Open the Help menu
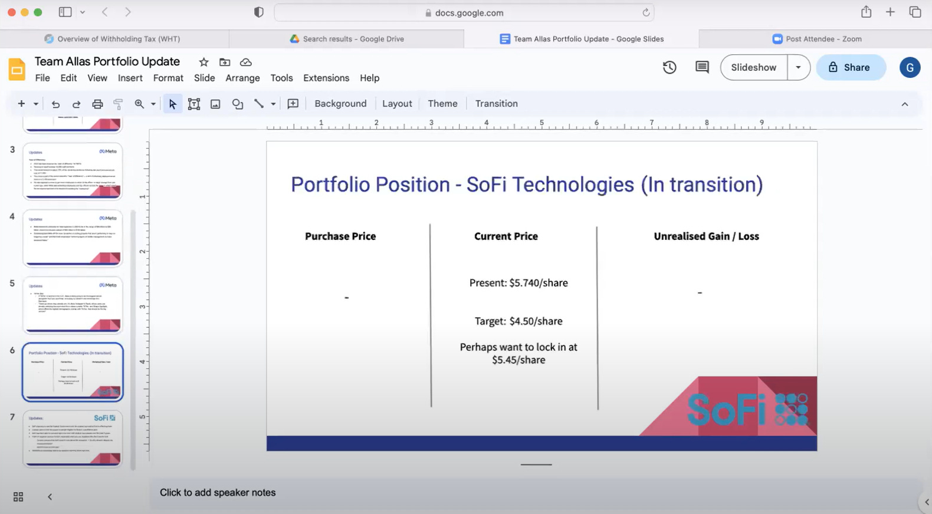The height and width of the screenshot is (514, 932). [369, 78]
